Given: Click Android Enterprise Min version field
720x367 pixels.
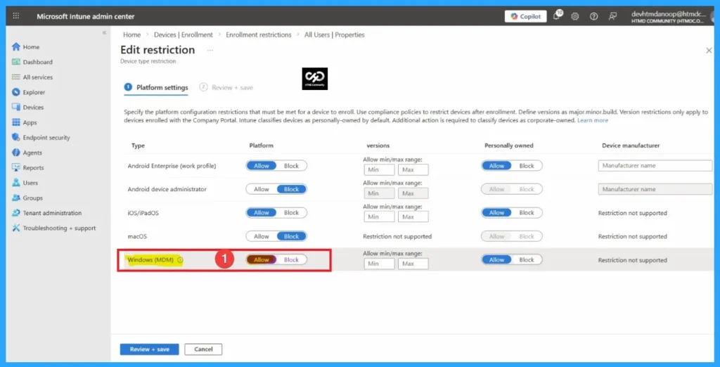Looking at the screenshot, I should pyautogui.click(x=379, y=170).
